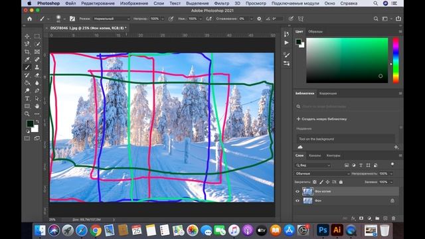Click the plus button in Libraries panel
Image resolution: width=425 pixels, height=239 pixels.
(x=396, y=147)
